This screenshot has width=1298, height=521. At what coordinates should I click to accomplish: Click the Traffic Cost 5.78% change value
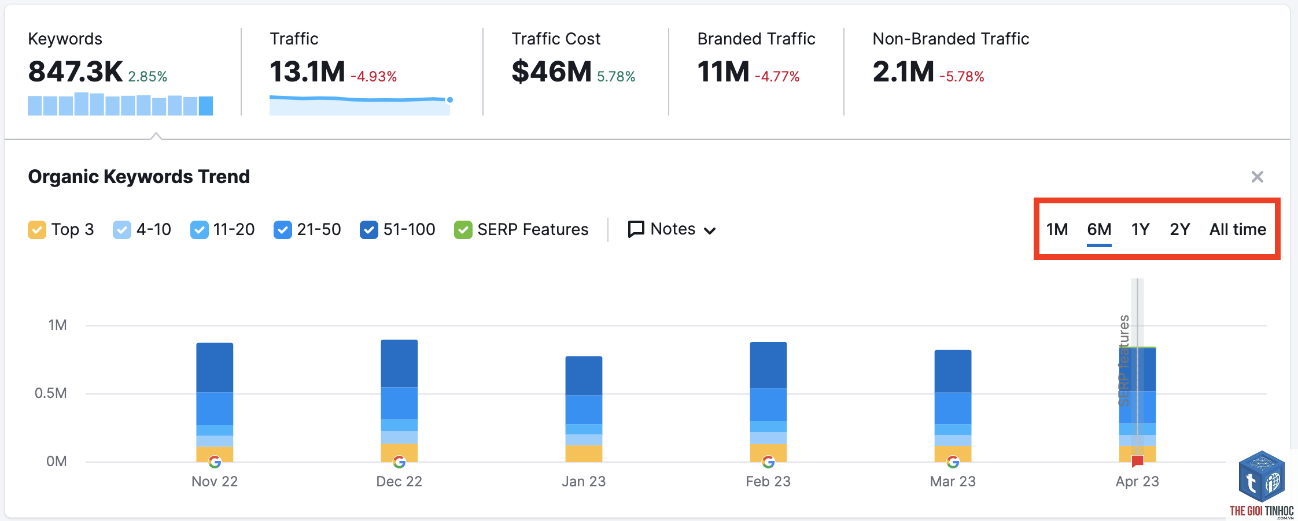pyautogui.click(x=616, y=76)
